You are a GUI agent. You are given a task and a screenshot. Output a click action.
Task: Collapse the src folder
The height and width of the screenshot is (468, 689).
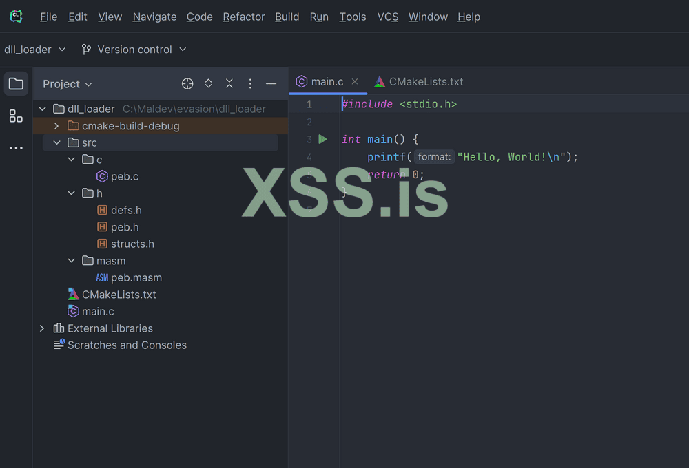(56, 143)
